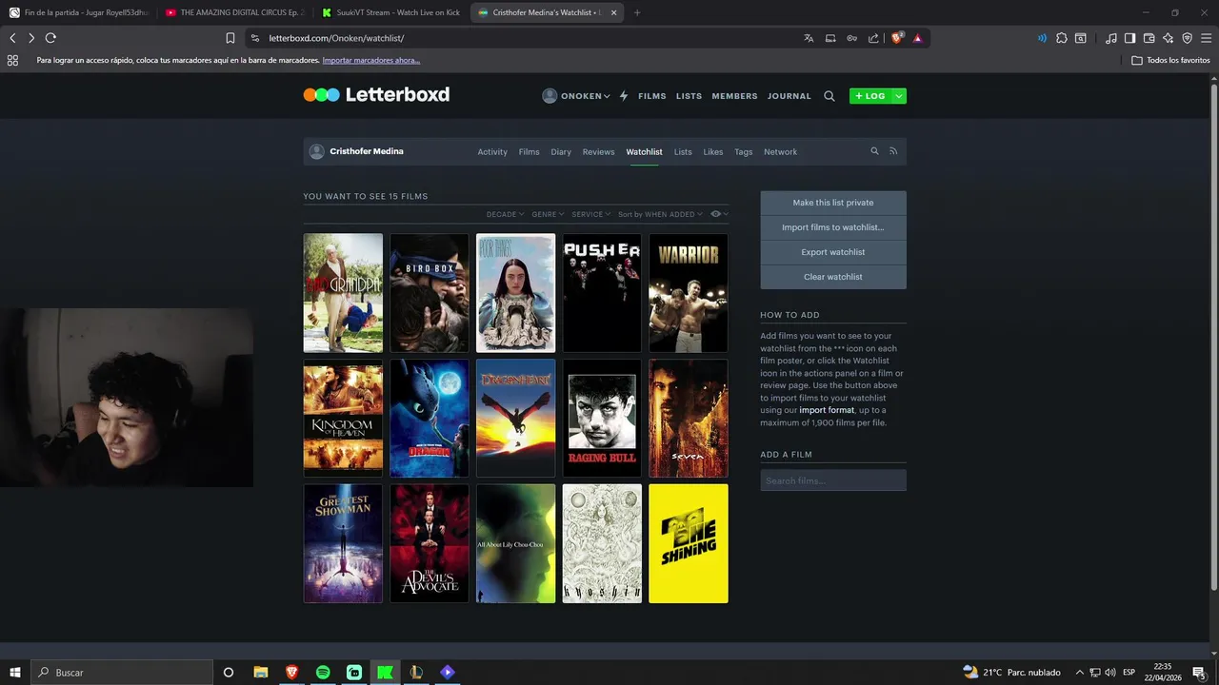Click the Brave Shields lion icon

[897, 38]
